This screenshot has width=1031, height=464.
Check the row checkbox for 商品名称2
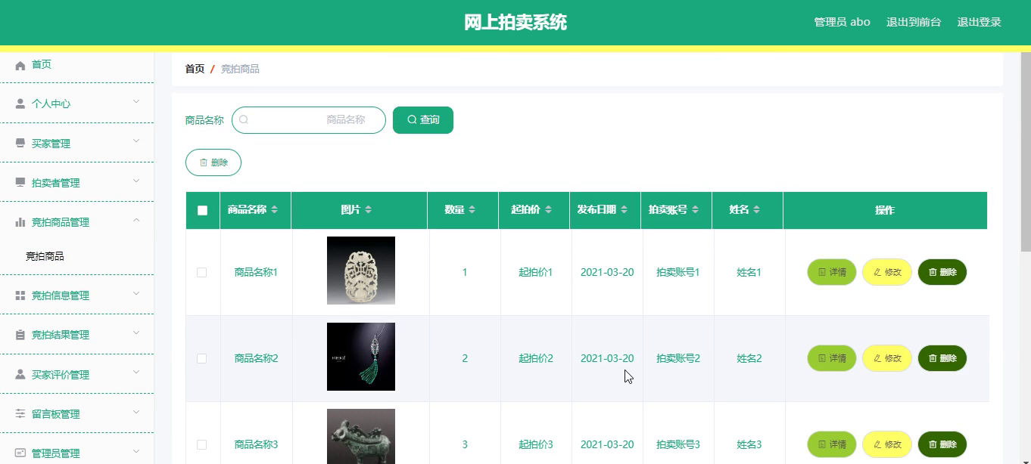click(x=201, y=358)
